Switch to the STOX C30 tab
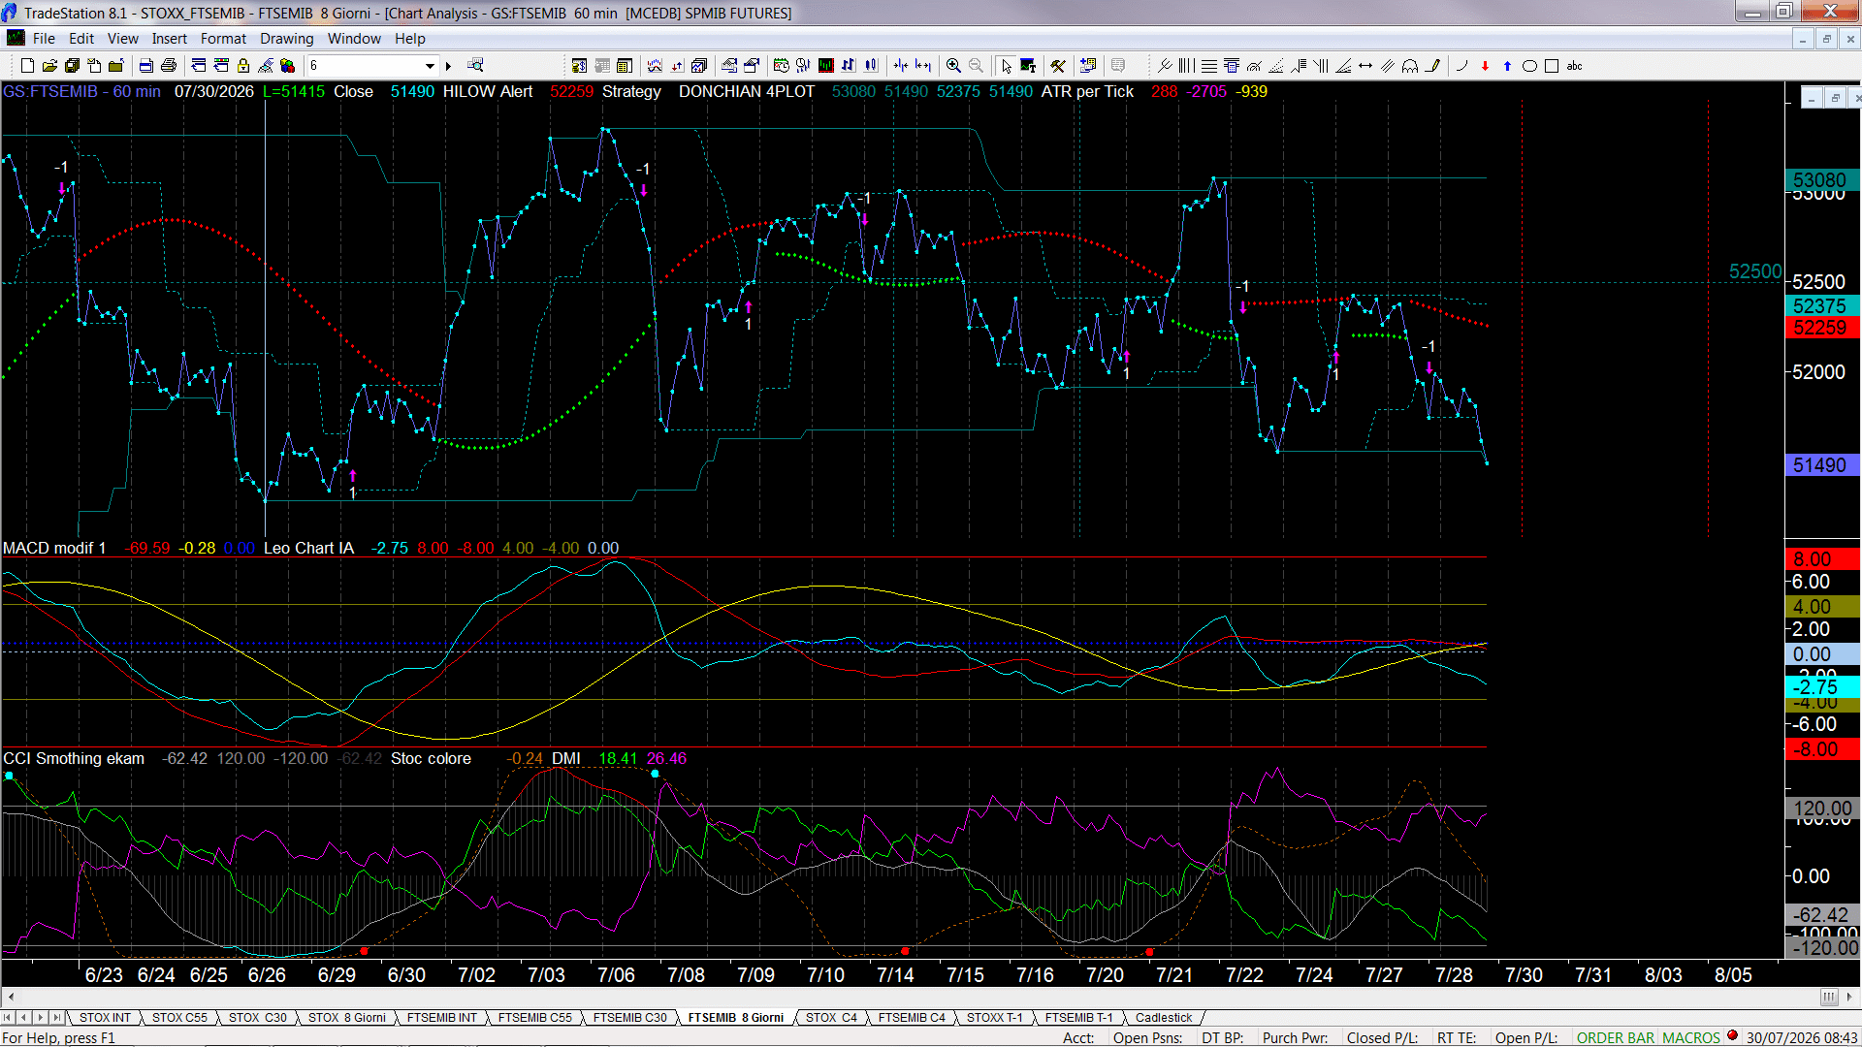Screen dimensions: 1862x1047 258,1018
